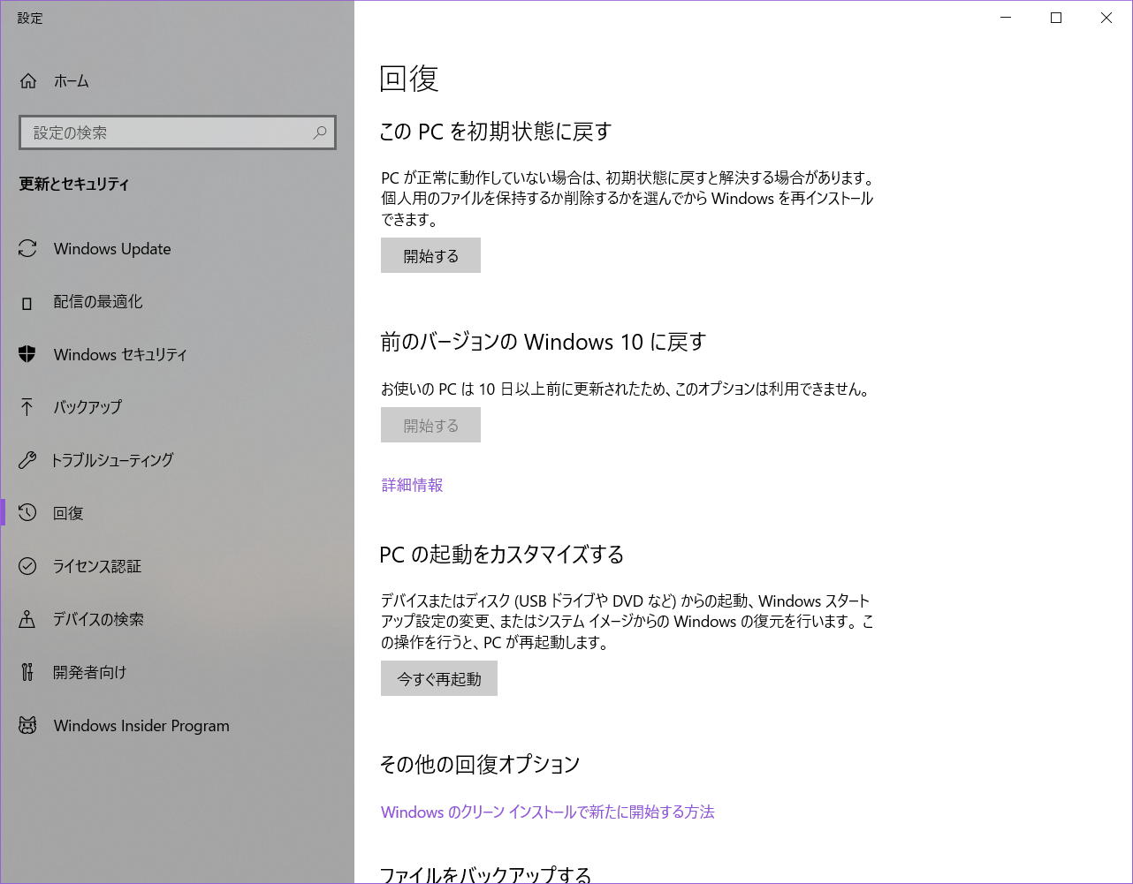Click the 回復 page title
This screenshot has width=1133, height=884.
pos(409,79)
